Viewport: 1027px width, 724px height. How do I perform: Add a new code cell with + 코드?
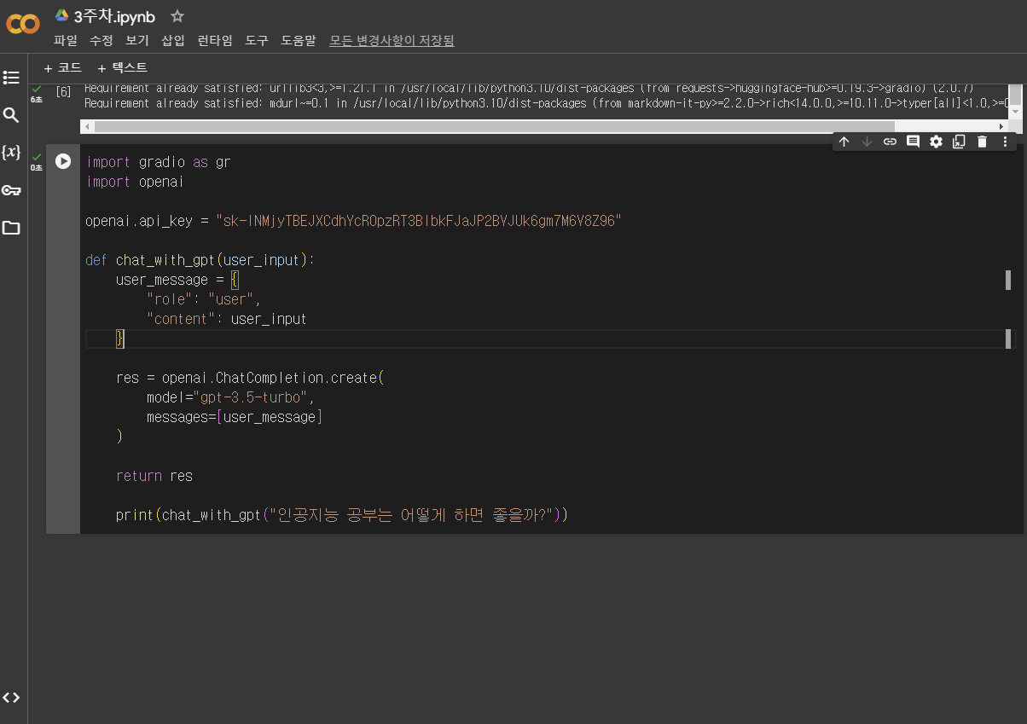[x=62, y=67]
